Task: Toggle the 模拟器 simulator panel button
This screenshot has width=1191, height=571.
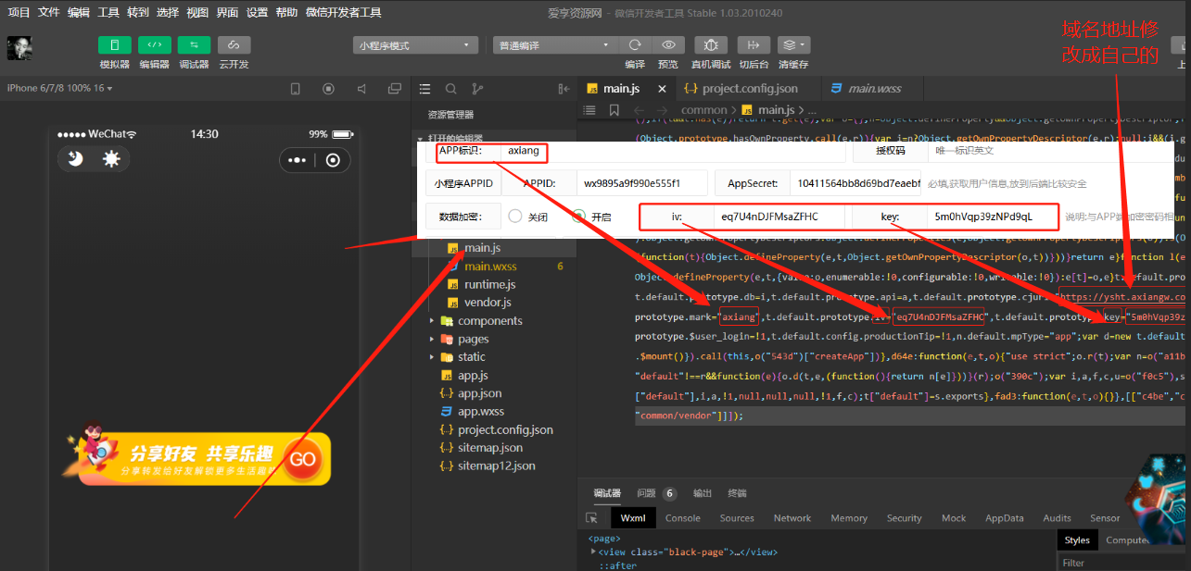Action: [x=114, y=45]
